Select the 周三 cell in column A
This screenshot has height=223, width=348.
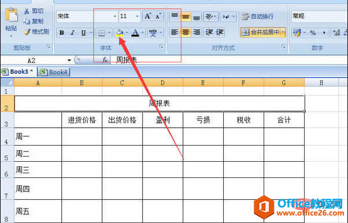[x=38, y=170]
